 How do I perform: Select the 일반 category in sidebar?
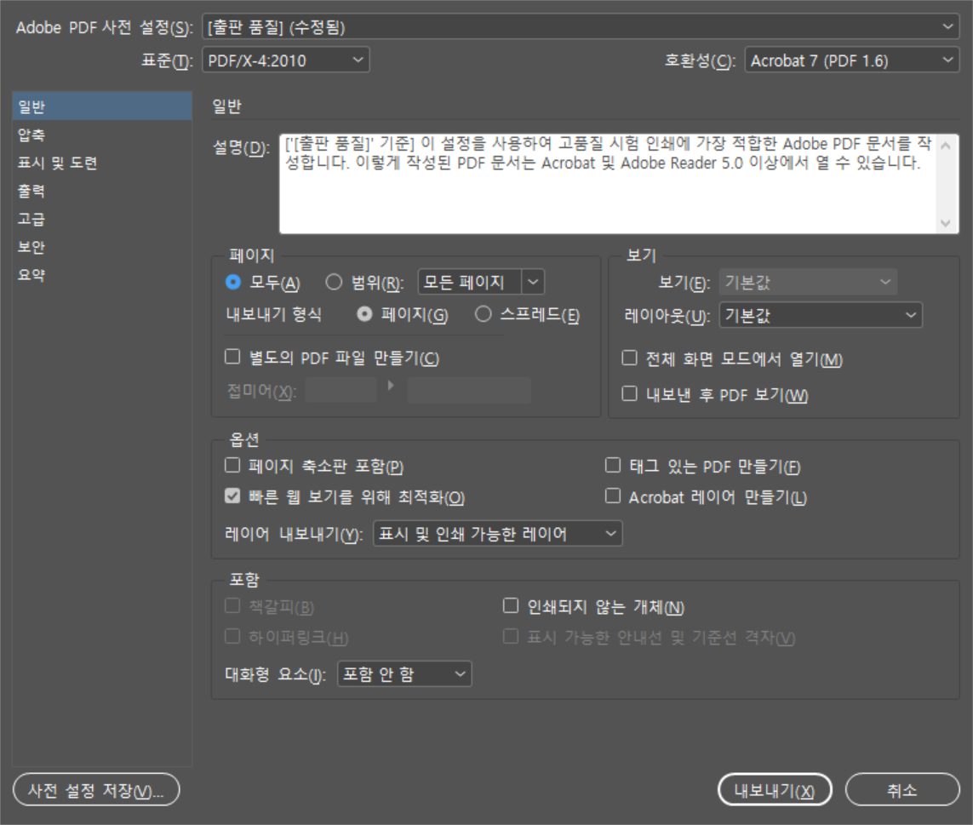pyautogui.click(x=102, y=106)
